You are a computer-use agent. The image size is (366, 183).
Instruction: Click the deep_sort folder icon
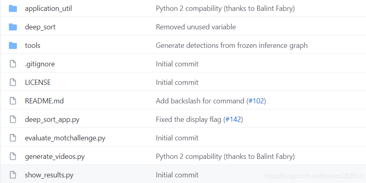point(13,27)
